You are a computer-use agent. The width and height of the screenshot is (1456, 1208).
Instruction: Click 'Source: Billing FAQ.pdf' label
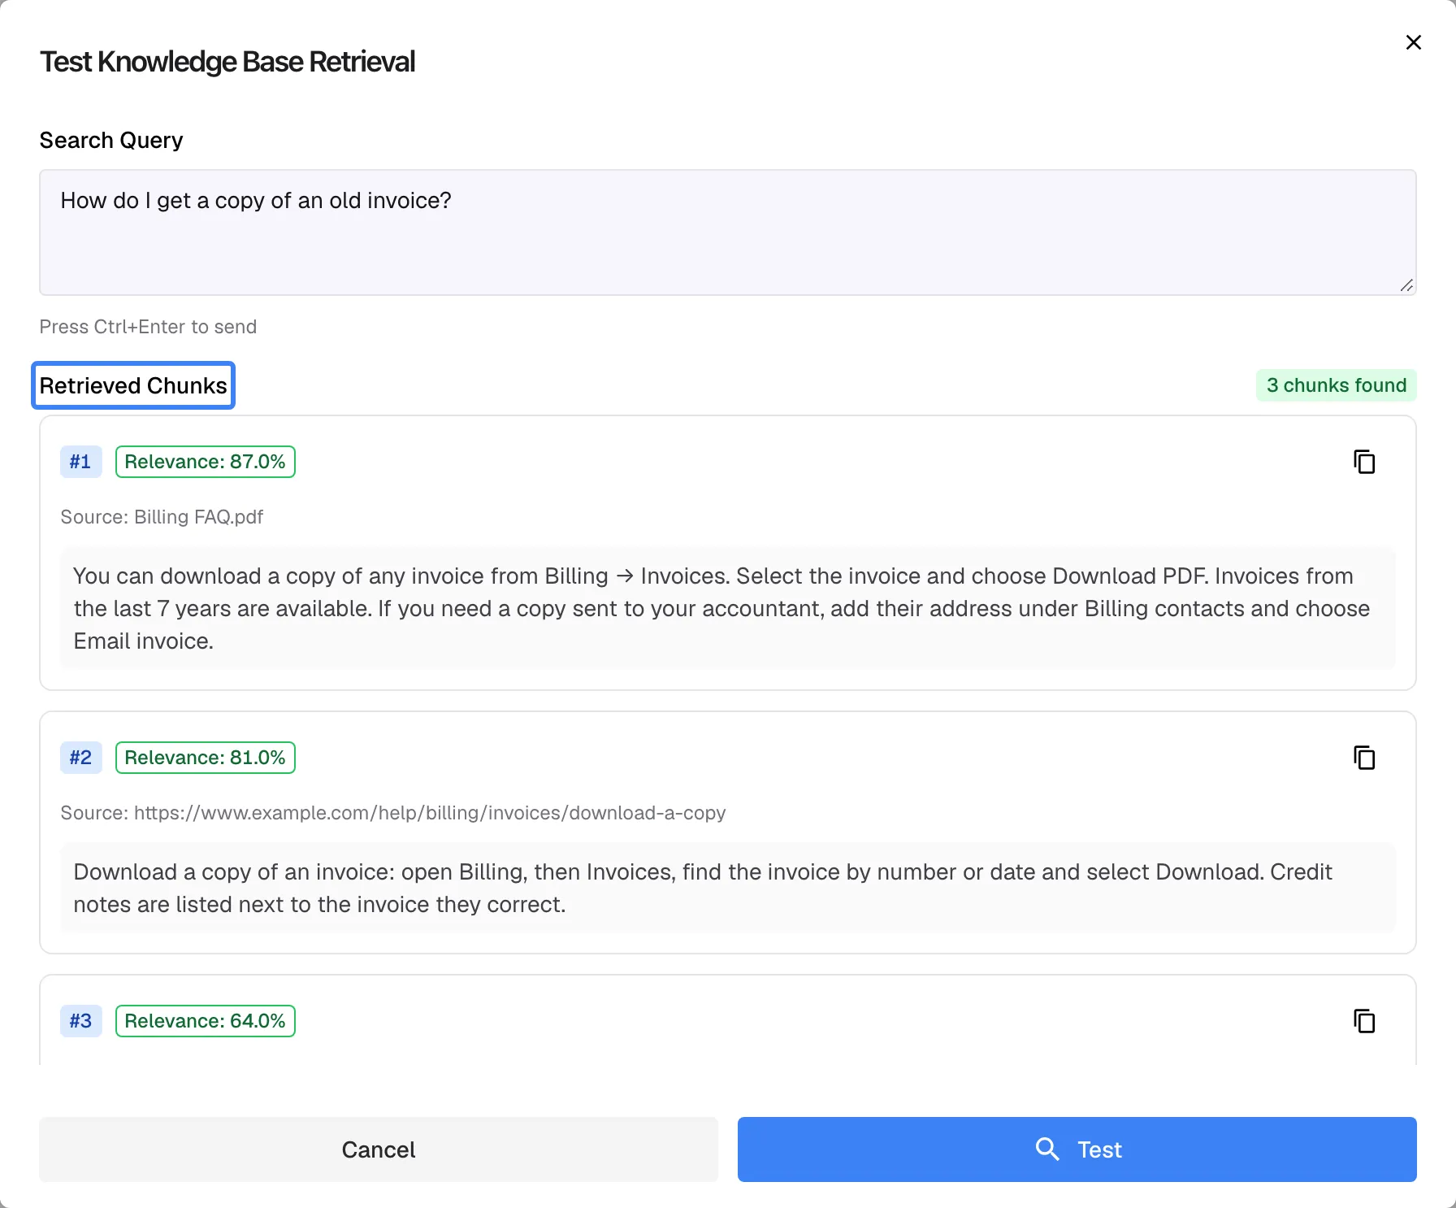(x=162, y=517)
